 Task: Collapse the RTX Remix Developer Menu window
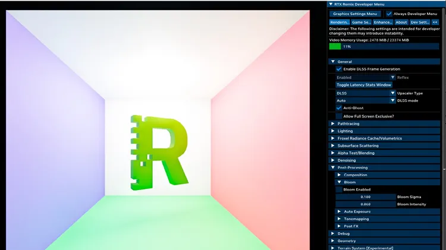(x=331, y=4)
